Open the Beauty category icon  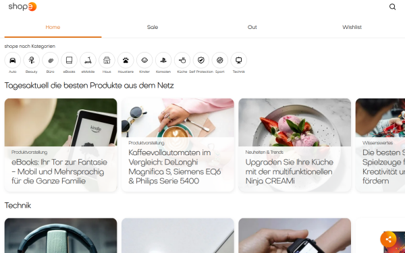(x=32, y=60)
